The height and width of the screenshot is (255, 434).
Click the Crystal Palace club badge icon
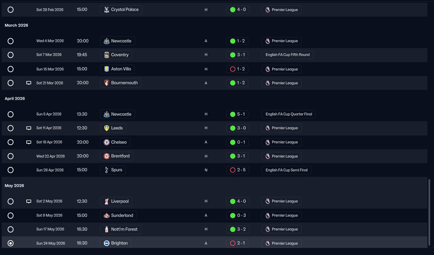click(x=107, y=10)
